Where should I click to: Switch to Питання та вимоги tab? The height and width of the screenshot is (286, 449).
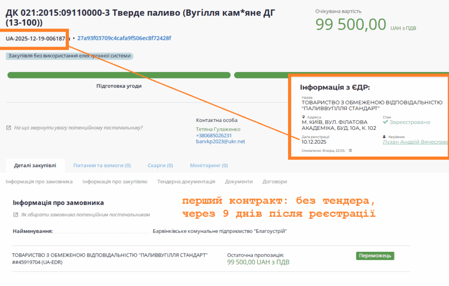102,165
